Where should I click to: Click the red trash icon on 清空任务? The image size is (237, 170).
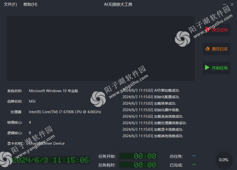coord(207,30)
